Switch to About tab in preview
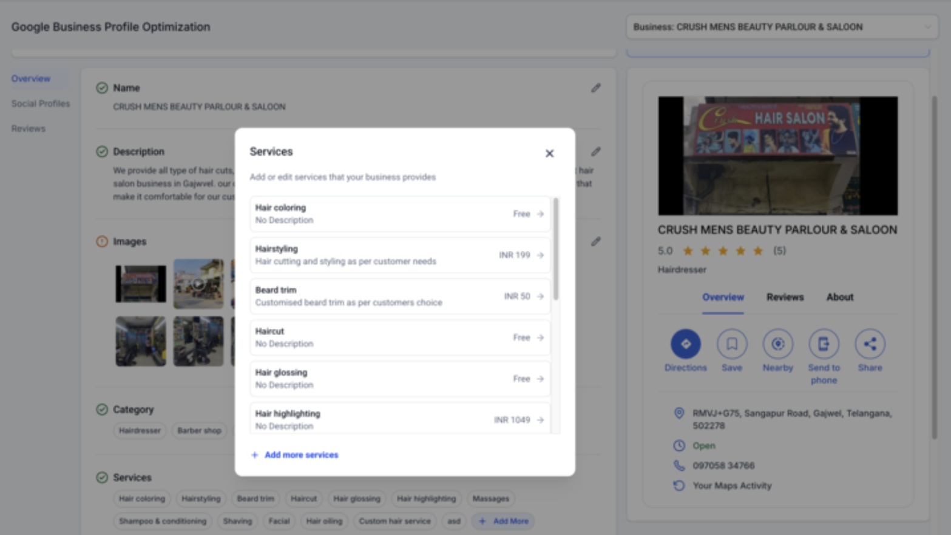Viewport: 951px width, 535px height. pyautogui.click(x=840, y=297)
